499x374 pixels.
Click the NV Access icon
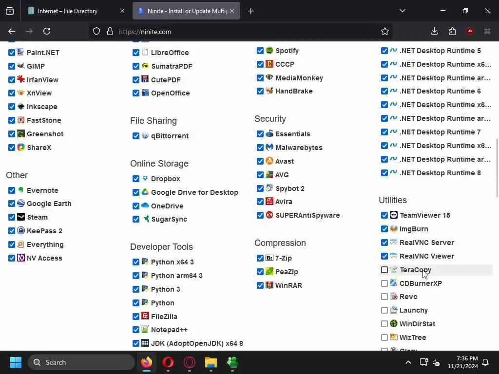tap(20, 258)
